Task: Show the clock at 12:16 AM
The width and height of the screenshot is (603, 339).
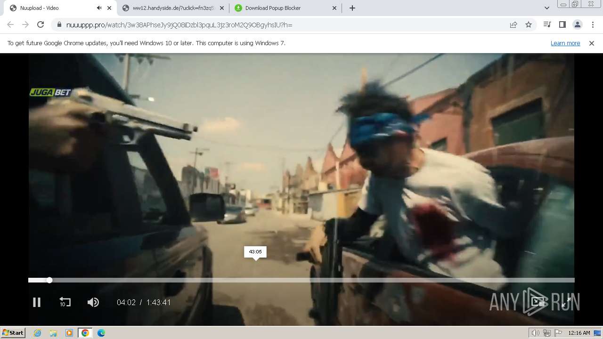Action: coord(579,333)
